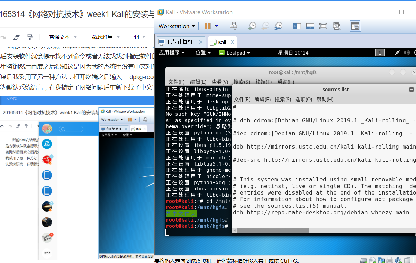416x263 pixels.
Task: Click the CD/DVD drive status icon
Action: tap(372, 260)
